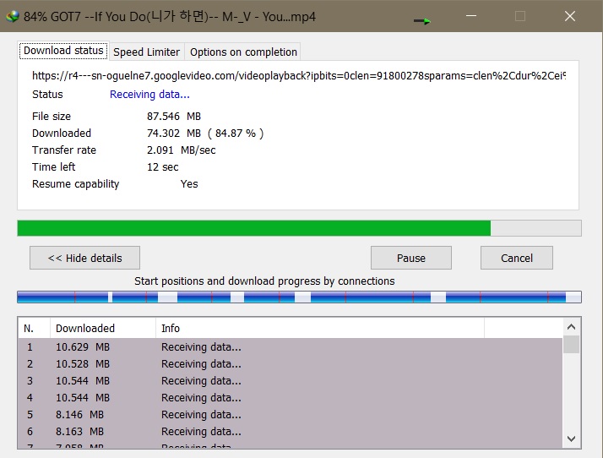Open the Options on completion tab

[x=243, y=52]
